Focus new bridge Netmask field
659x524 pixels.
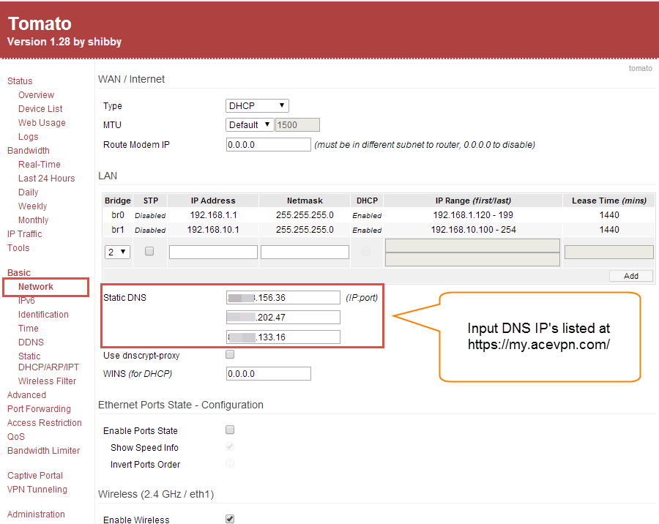coord(305,252)
